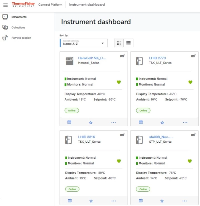Open the calendar icon on HeraCell150i card
The width and height of the screenshot is (200, 206).
69,122
